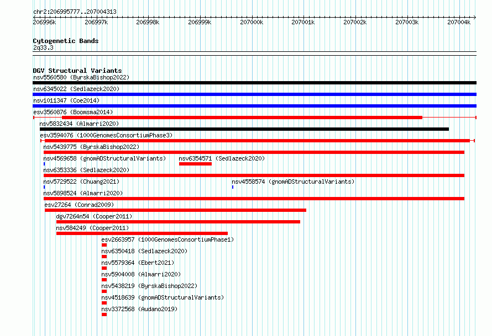The height and width of the screenshot is (336, 492).
Task: Open nsv5904008 (Almarri2020) label
Action: (141, 274)
